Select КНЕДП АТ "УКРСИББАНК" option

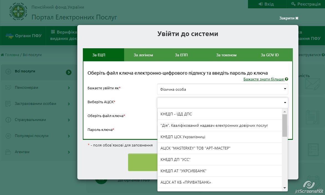coord(220,171)
